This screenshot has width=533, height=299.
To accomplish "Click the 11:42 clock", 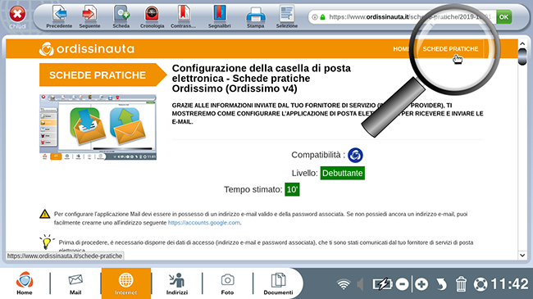I will pos(509,283).
